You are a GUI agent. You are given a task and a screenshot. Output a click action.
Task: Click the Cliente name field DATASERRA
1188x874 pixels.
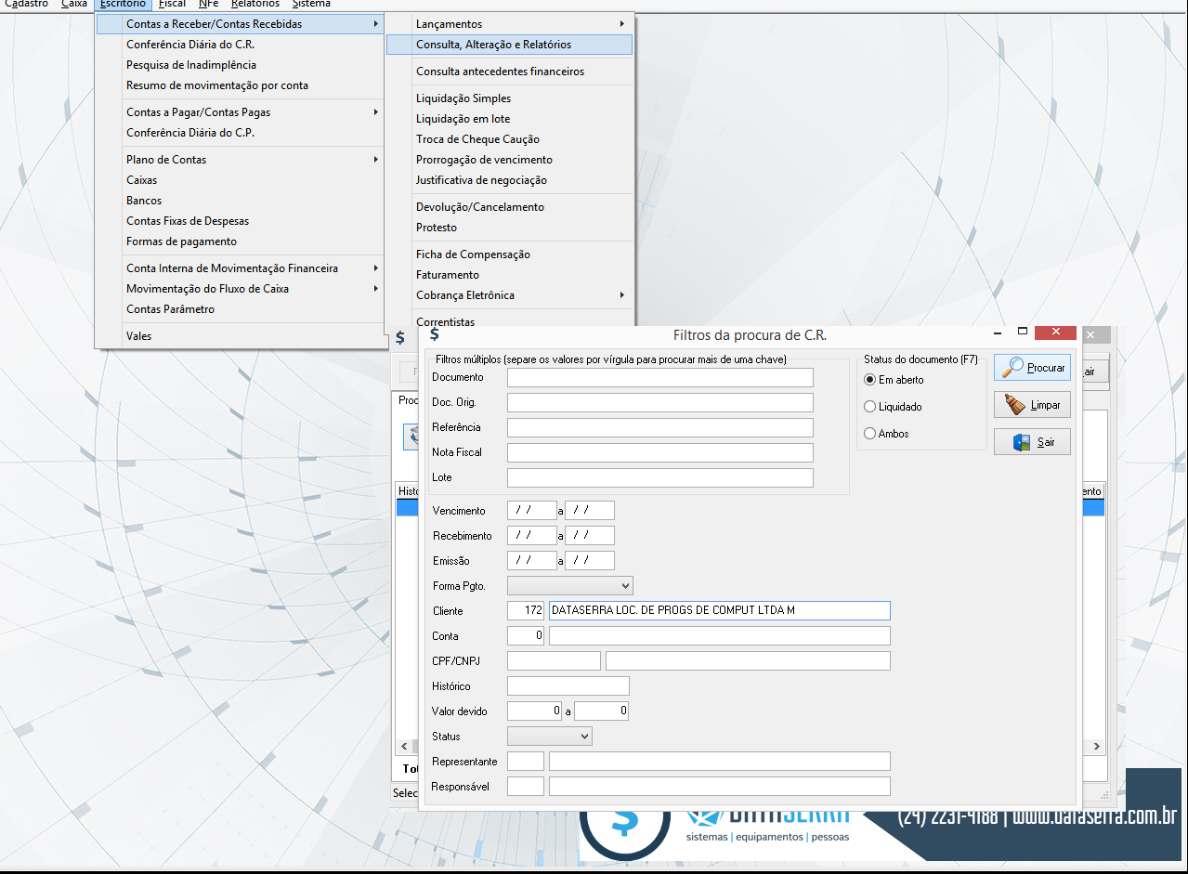coord(720,611)
